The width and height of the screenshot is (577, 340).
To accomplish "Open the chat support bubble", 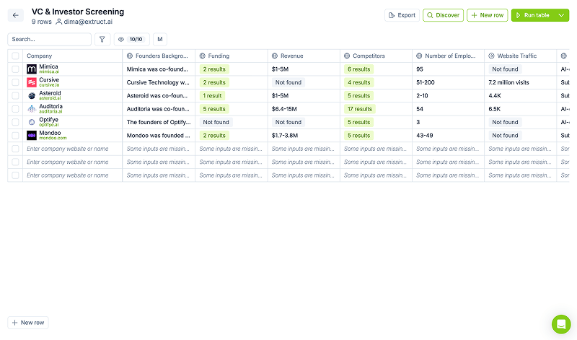I will tap(561, 324).
